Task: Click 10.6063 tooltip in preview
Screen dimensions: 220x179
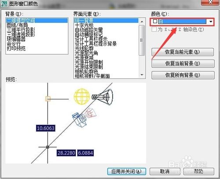Action: (x=46, y=128)
